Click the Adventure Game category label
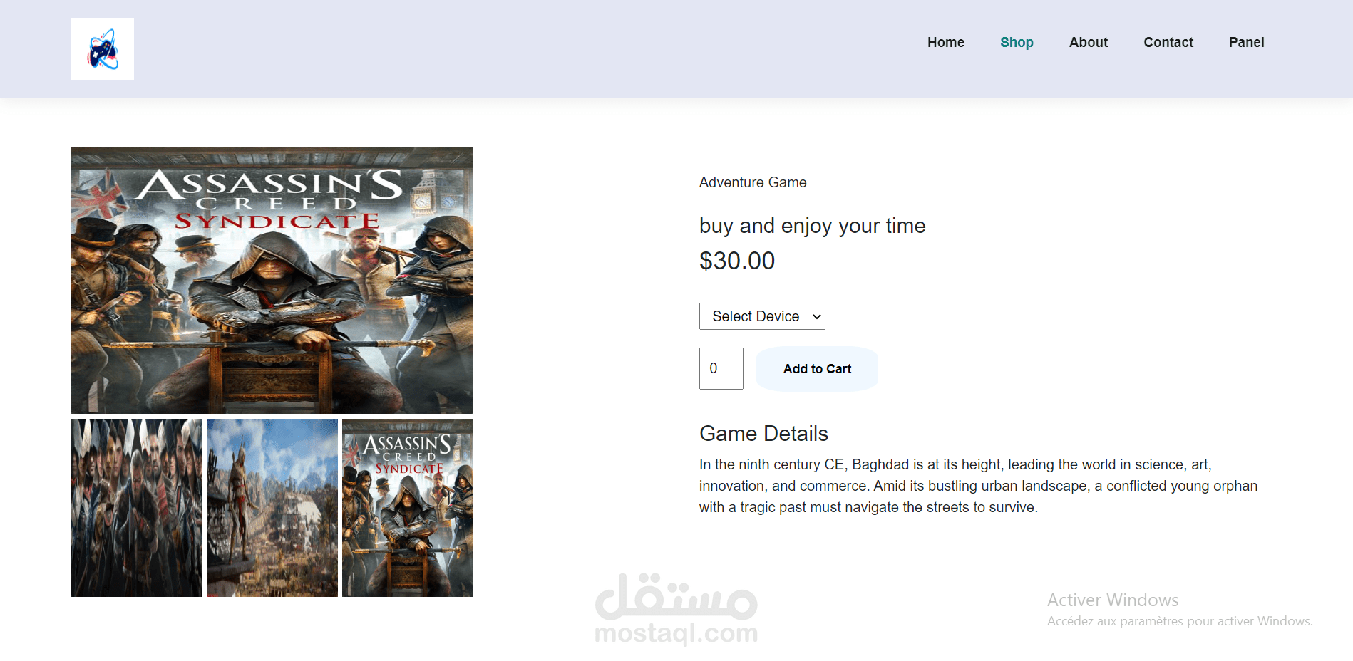The width and height of the screenshot is (1353, 661). 753,182
